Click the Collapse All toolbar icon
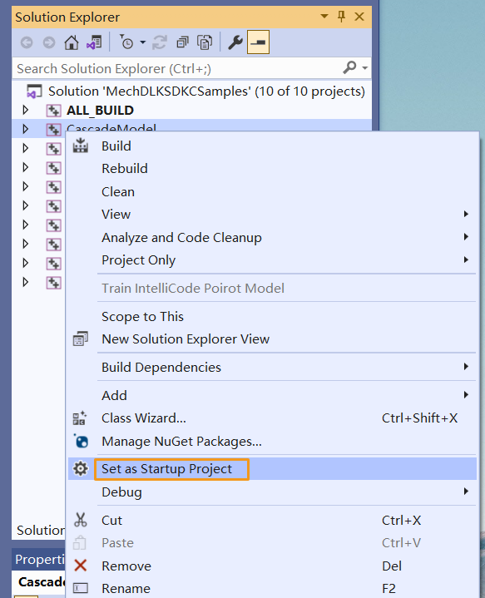 pyautogui.click(x=182, y=42)
